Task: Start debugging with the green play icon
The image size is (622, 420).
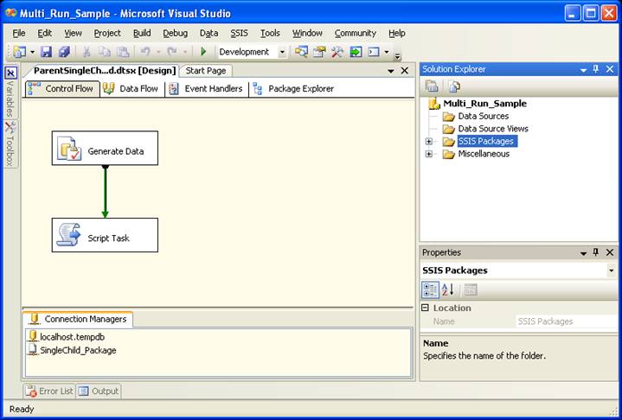Action: coord(203,52)
